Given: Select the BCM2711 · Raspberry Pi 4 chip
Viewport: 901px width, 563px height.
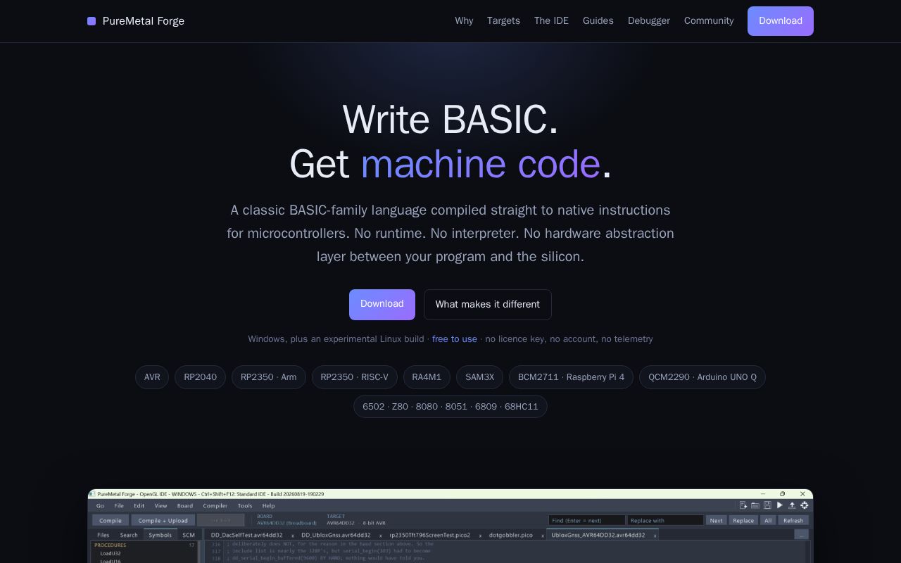Looking at the screenshot, I should coord(571,377).
